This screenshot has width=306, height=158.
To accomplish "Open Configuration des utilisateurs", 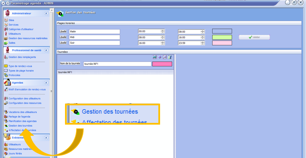I will (24, 98).
